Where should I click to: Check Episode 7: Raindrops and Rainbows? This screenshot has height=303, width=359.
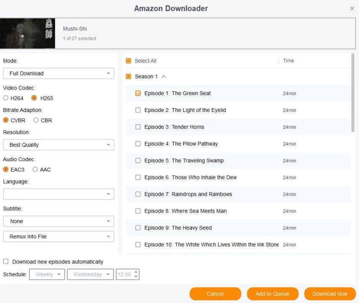tap(138, 194)
